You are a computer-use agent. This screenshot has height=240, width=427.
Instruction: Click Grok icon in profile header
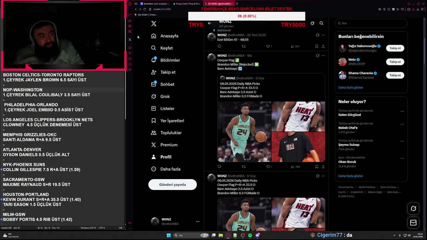[312, 23]
